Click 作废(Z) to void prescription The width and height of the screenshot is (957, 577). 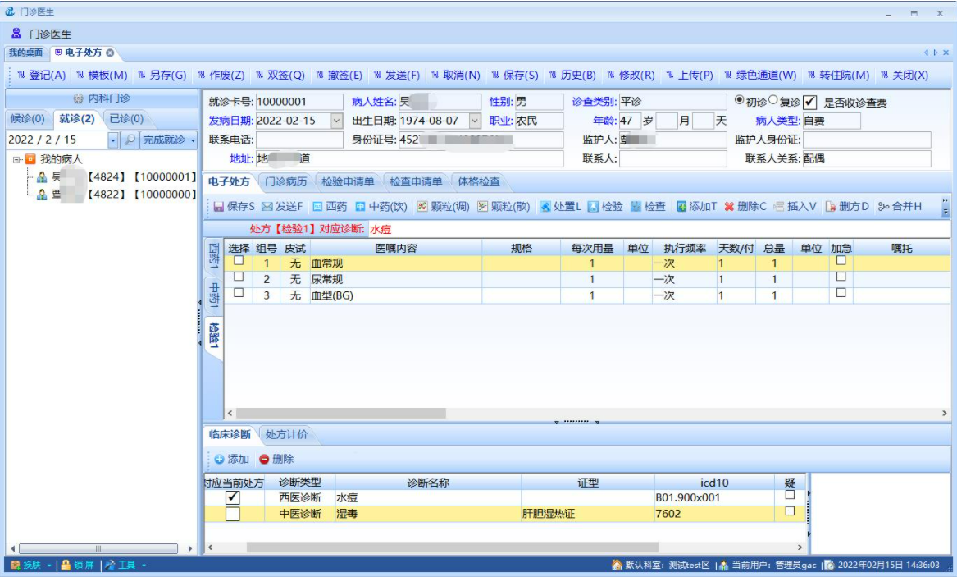click(x=221, y=76)
